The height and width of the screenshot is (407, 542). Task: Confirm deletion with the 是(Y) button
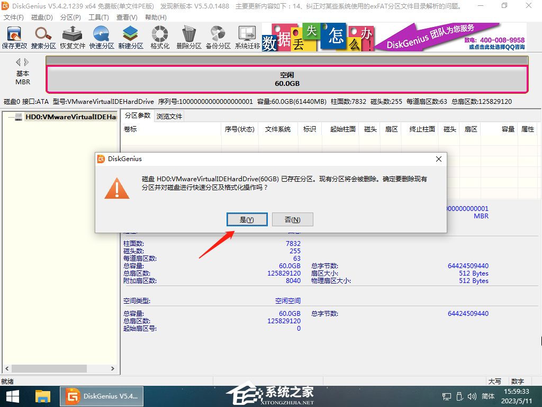[x=247, y=219]
